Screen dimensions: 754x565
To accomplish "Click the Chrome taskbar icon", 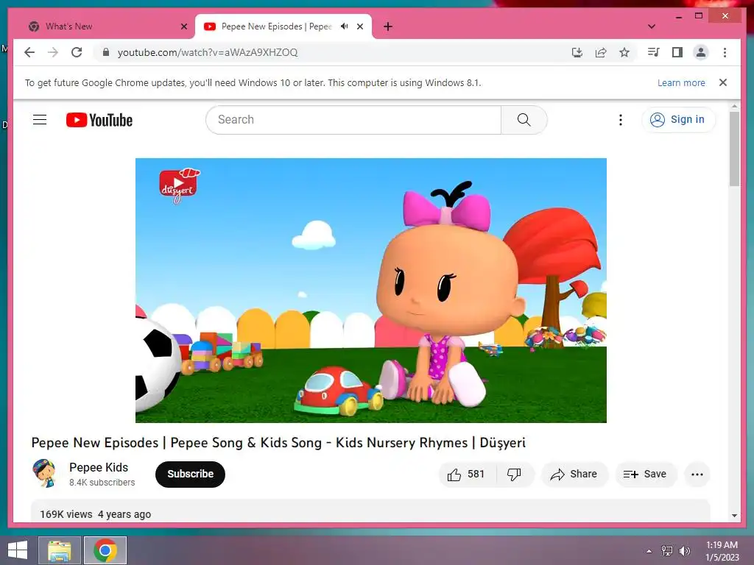I will click(x=105, y=550).
